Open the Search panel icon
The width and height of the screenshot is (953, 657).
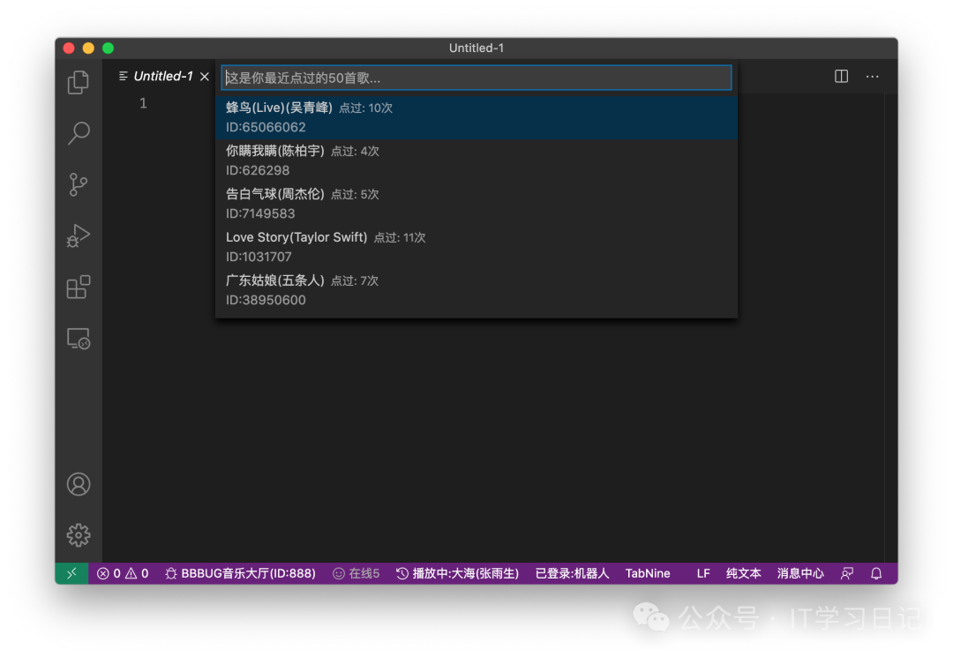click(79, 133)
